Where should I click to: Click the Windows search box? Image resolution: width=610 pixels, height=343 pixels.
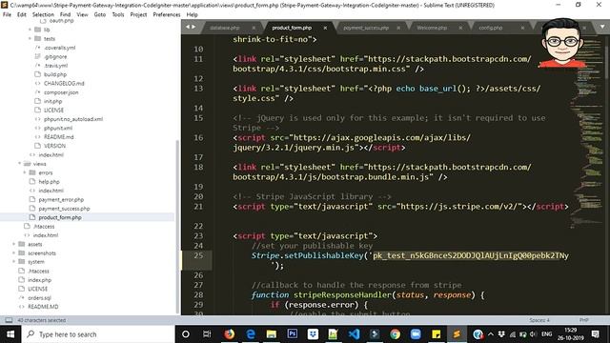click(x=98, y=334)
